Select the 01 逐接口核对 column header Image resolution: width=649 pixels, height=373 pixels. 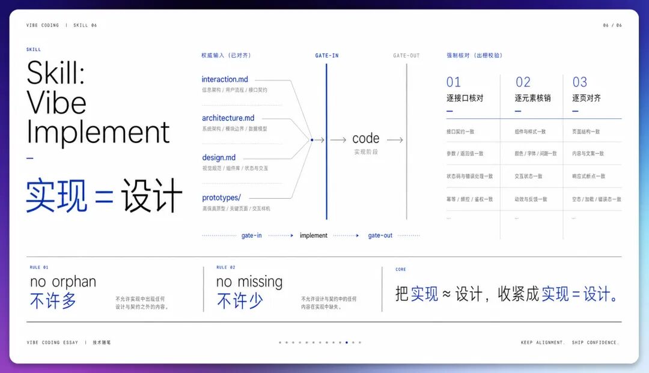465,89
